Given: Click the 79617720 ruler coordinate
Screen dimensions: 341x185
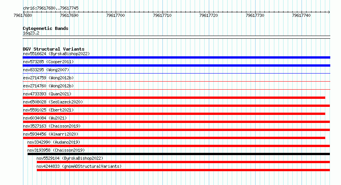Looking at the screenshot, I should (208, 15).
